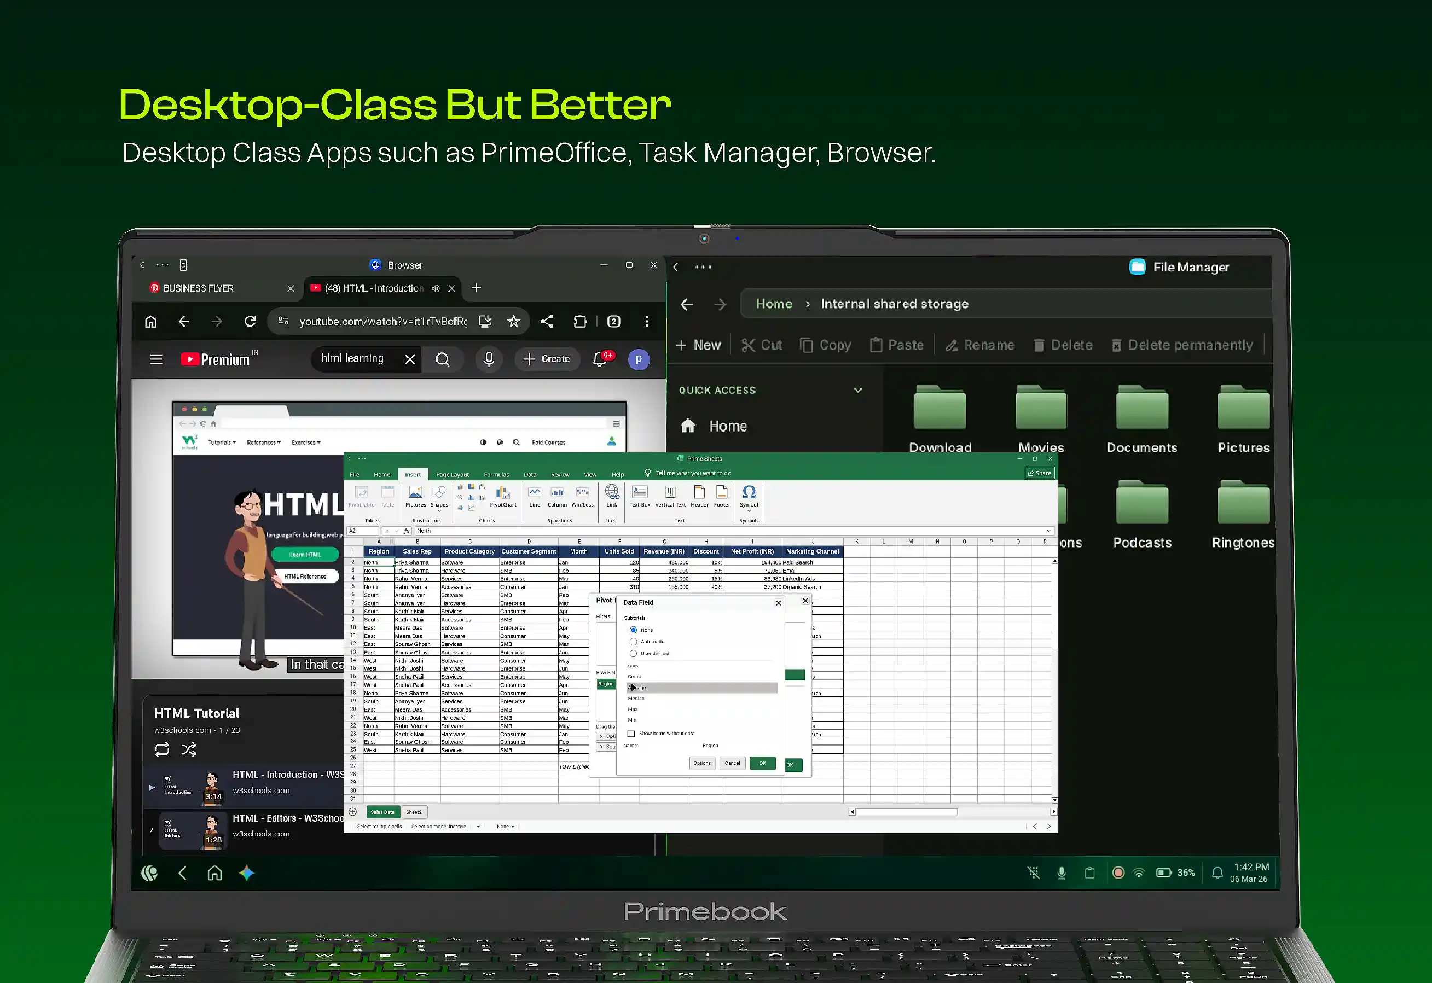Click Cancel in Data Field dialog
Image resolution: width=1432 pixels, height=983 pixels.
732,763
